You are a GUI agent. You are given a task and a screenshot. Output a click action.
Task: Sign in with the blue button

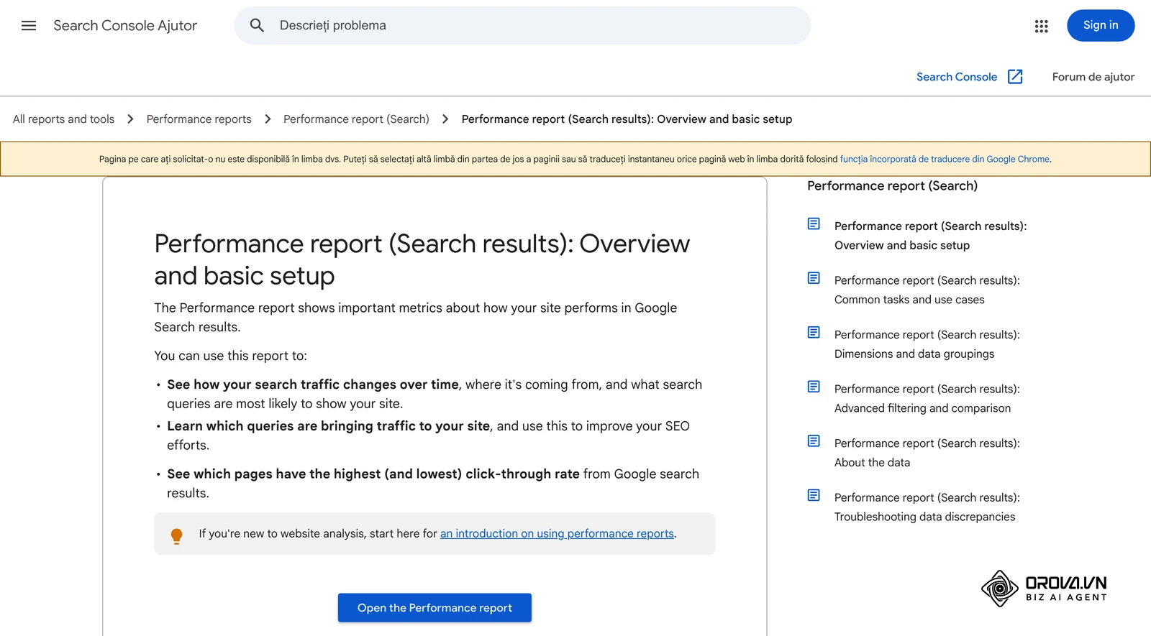pos(1101,26)
